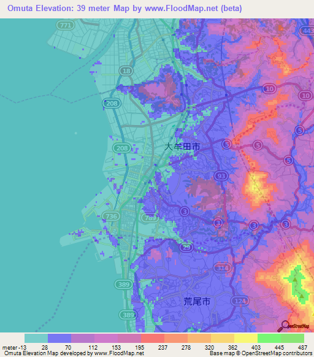Select the blue swatch for 28 to 70 meters
Viewport: 314px width, 357px height.
coord(59,338)
